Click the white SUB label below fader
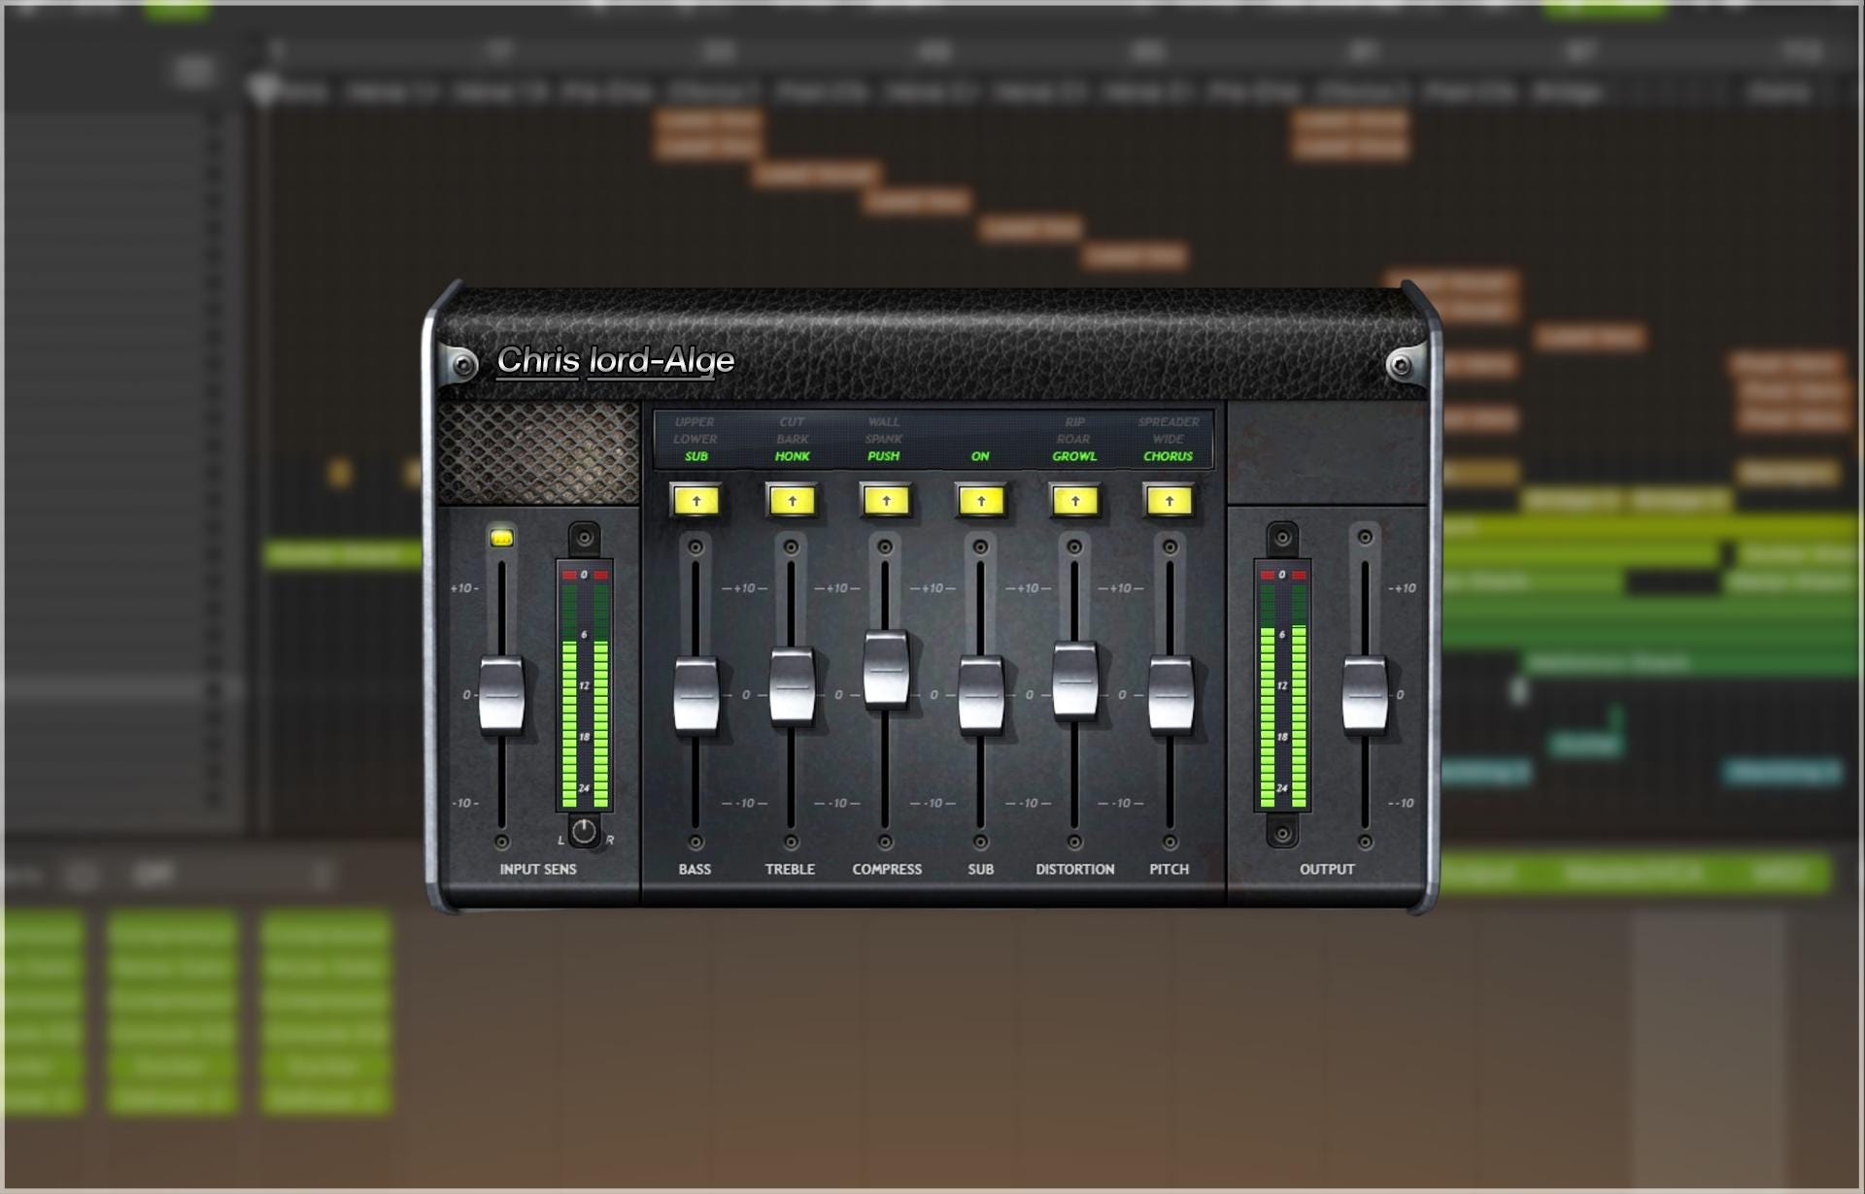The width and height of the screenshot is (1865, 1194). pyautogui.click(x=981, y=869)
